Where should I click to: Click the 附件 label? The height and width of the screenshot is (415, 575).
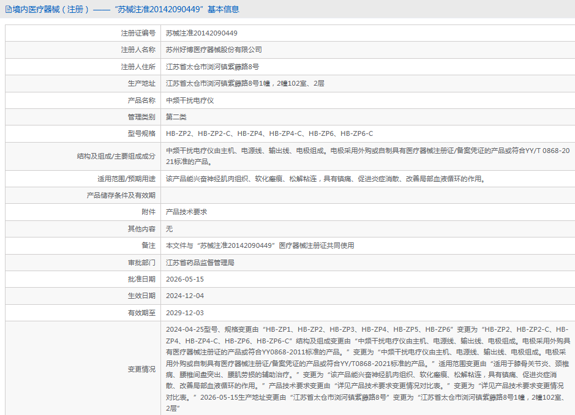click(x=149, y=212)
